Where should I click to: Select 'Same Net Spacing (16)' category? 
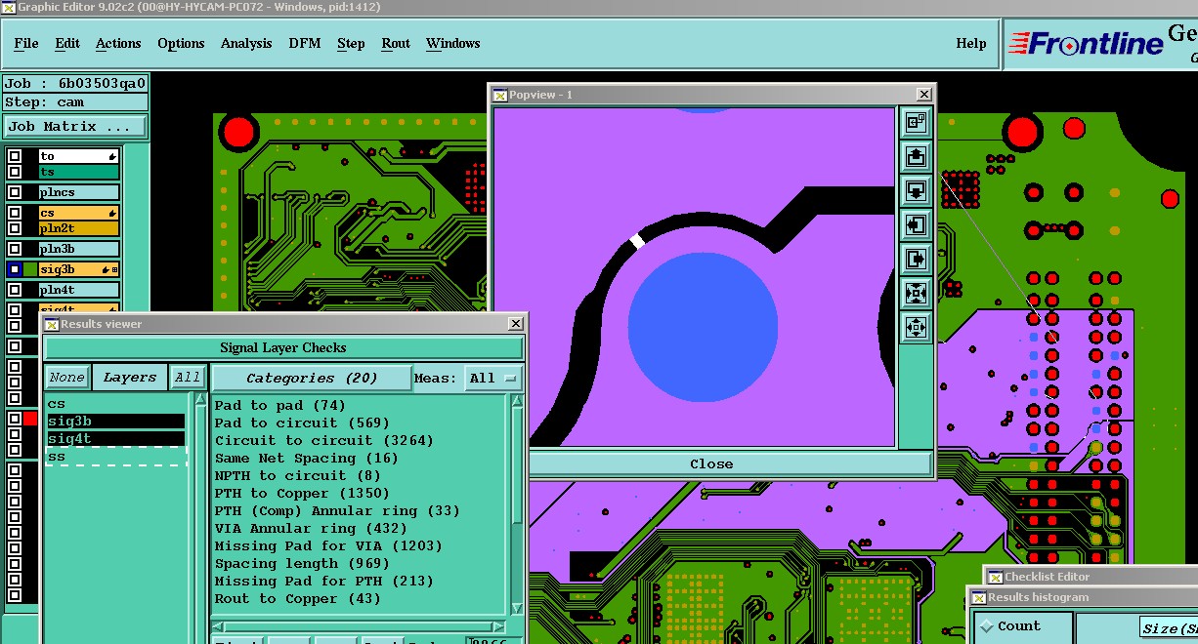click(307, 459)
